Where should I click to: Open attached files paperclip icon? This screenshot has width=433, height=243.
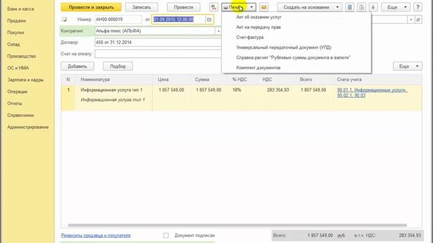[373, 7]
